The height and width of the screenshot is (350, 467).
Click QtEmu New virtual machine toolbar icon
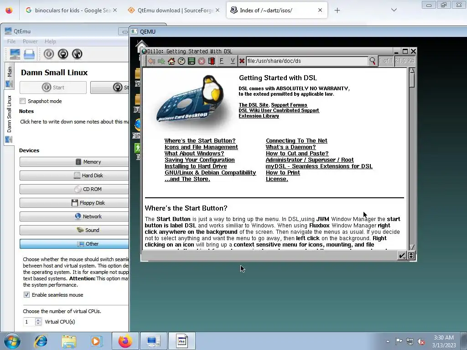tap(15, 54)
